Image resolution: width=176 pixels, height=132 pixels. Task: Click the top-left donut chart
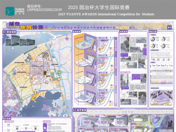pos(153,39)
